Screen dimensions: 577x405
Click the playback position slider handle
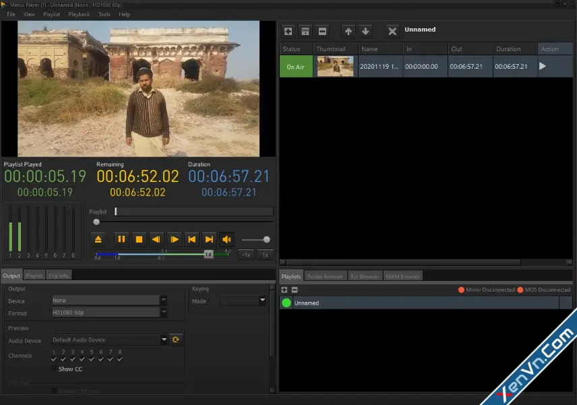point(96,222)
